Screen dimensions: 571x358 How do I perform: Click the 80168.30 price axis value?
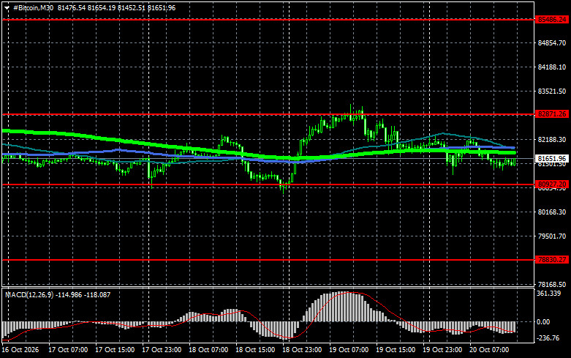(552, 212)
